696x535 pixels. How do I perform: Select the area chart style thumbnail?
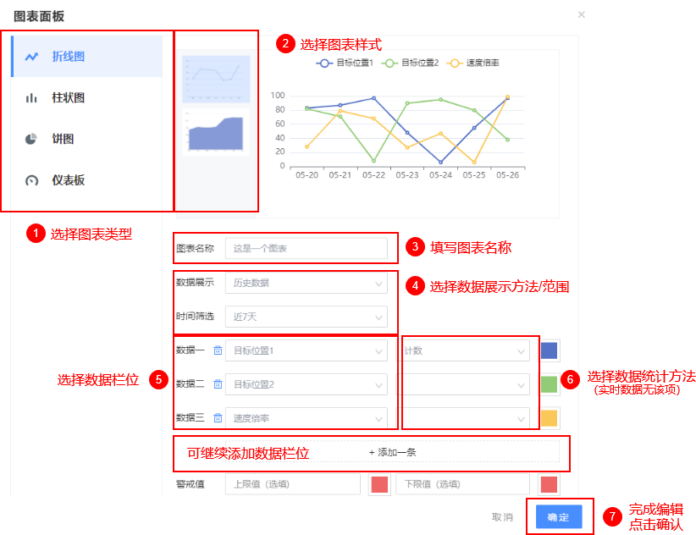(216, 133)
